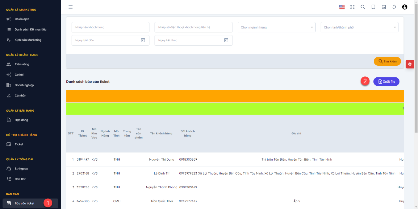Click the Sđt khách hàng column header

tap(188, 133)
